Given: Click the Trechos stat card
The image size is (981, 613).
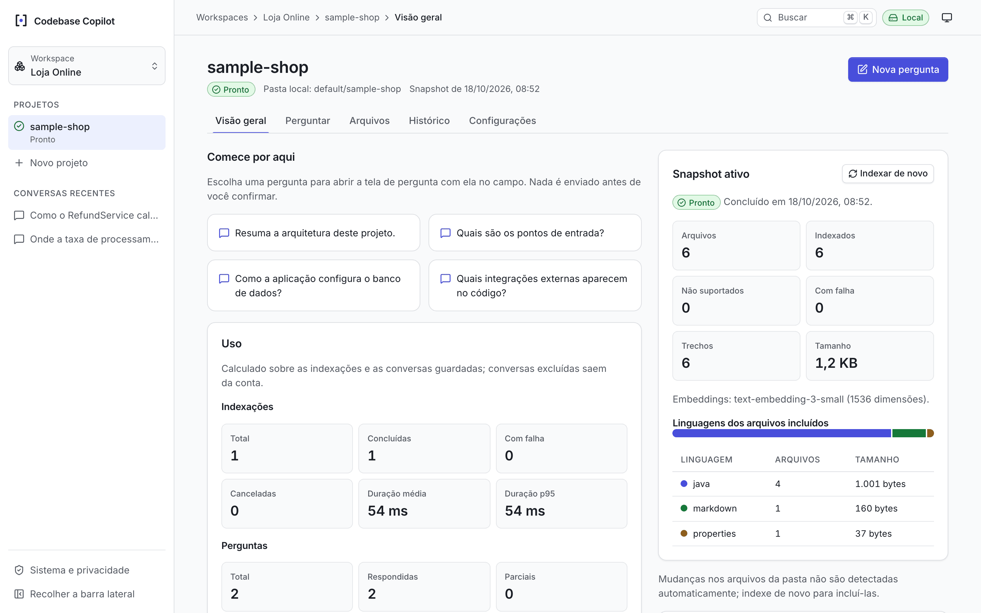Looking at the screenshot, I should (736, 356).
